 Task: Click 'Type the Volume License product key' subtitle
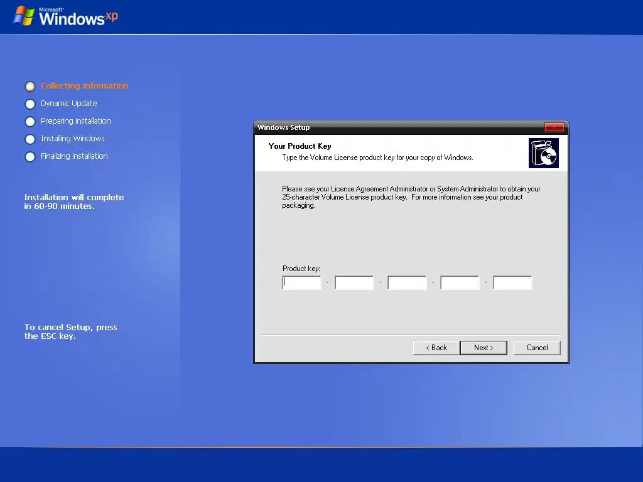coord(377,158)
